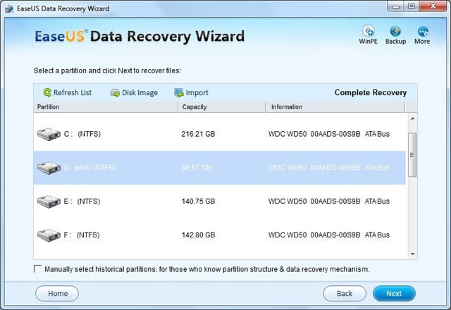Screen dimensions: 451x310
Task: Sort by the Capacity column header
Action: [x=222, y=107]
